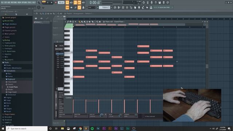Open the TOOLS menu
Viewport: 233px width, 131px height.
coord(29,3)
